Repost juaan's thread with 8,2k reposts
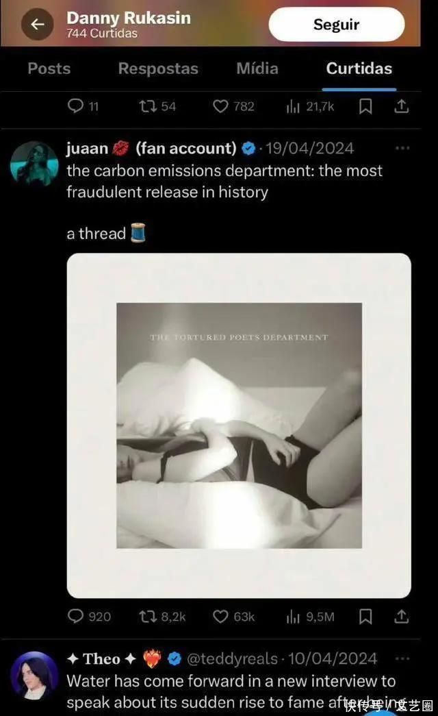Image resolution: width=438 pixels, height=716 pixels. pyautogui.click(x=162, y=617)
